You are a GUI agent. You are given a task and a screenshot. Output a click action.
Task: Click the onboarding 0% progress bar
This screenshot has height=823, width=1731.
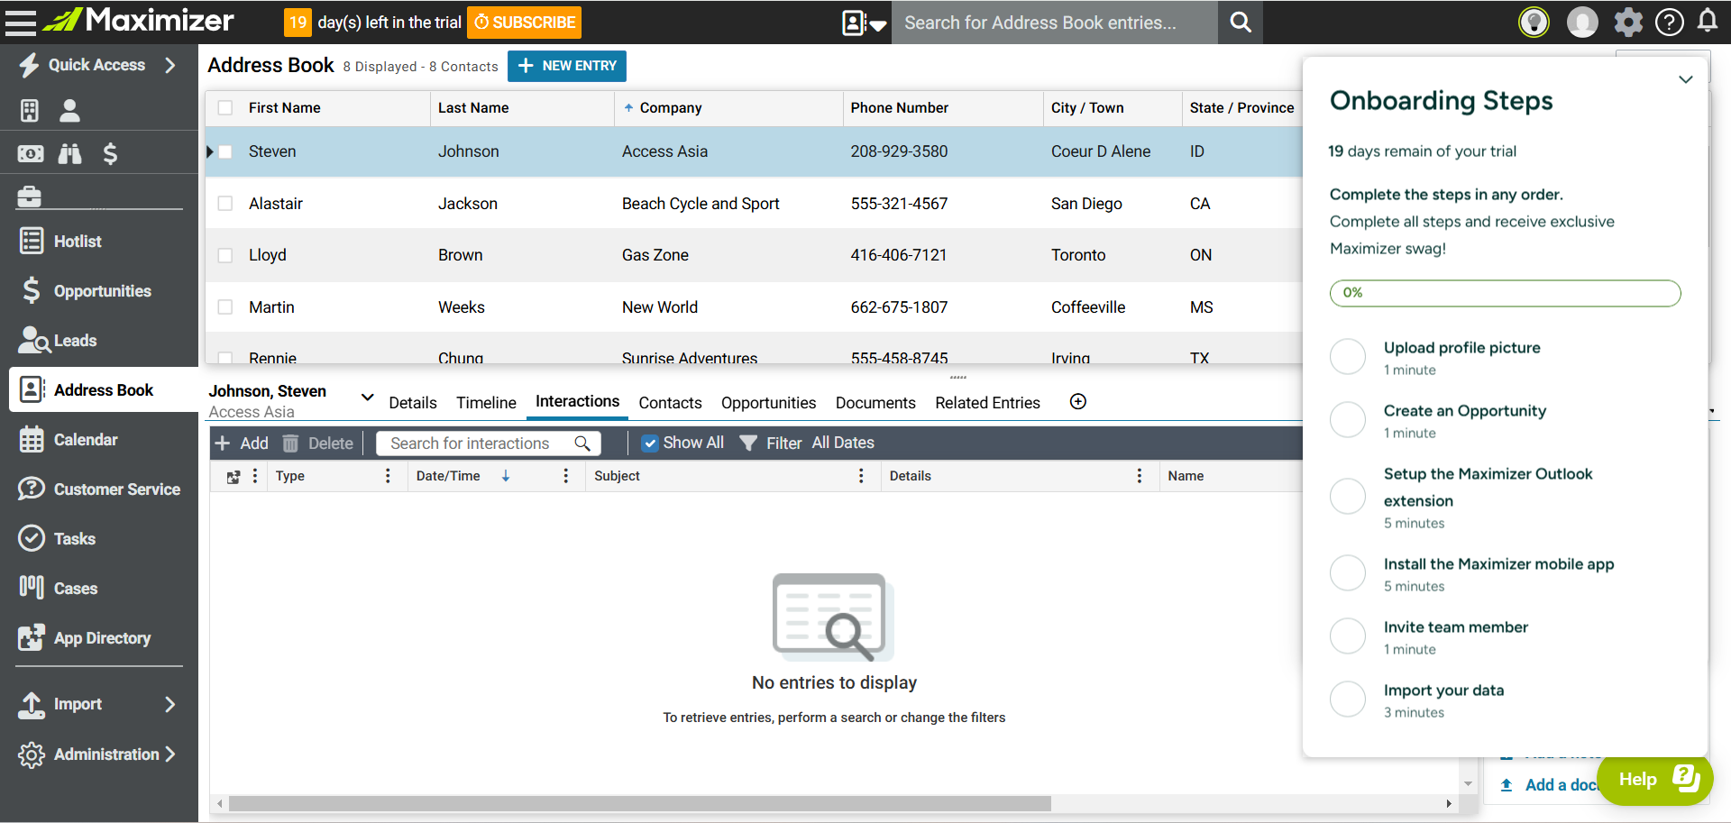[x=1505, y=293]
